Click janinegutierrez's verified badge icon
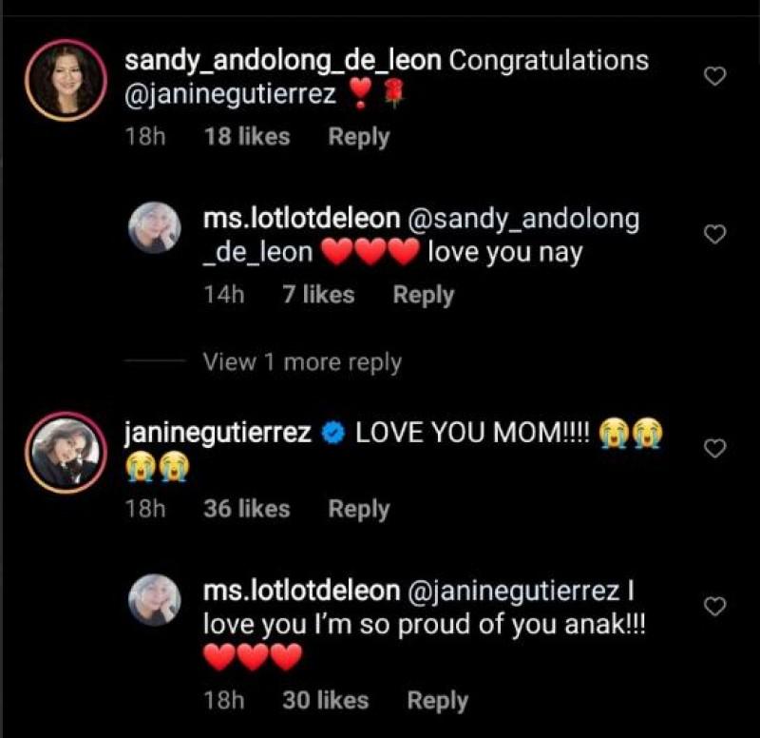The height and width of the screenshot is (738, 760). pos(332,434)
